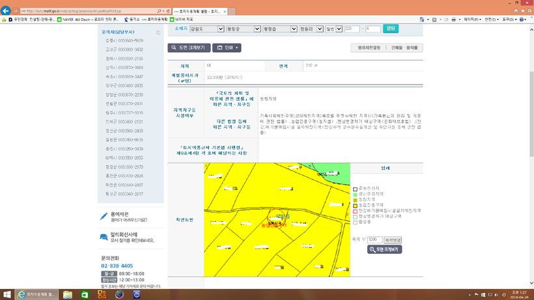Image resolution: width=534 pixels, height=300 pixels.
Task: Open the 천동리 village dropdown
Action: pyautogui.click(x=311, y=29)
